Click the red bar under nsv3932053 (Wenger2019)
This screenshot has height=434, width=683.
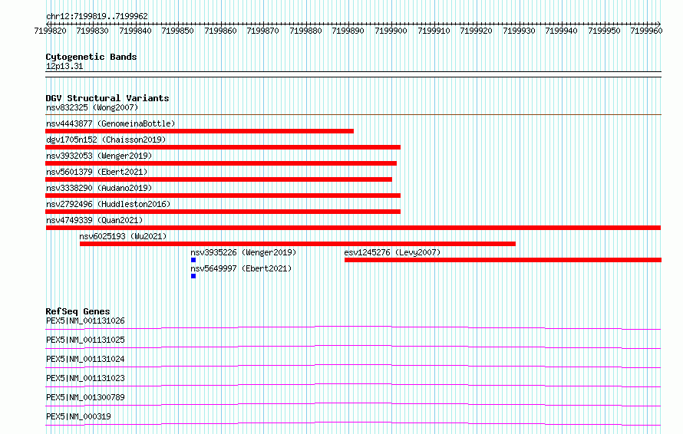click(x=221, y=163)
